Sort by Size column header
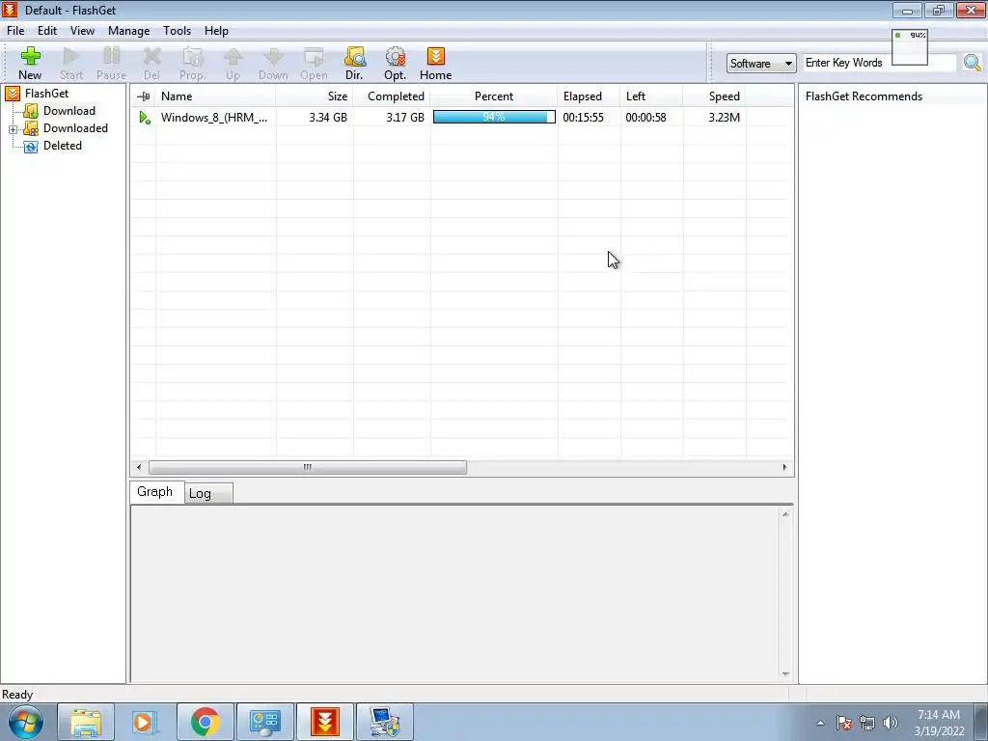The width and height of the screenshot is (988, 741). (314, 96)
